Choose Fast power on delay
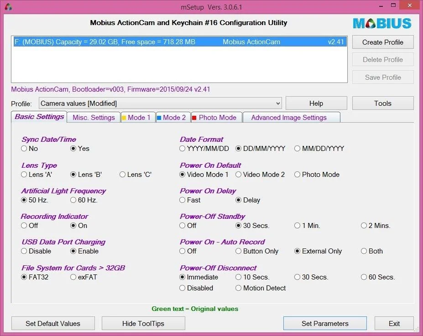 tap(190, 200)
